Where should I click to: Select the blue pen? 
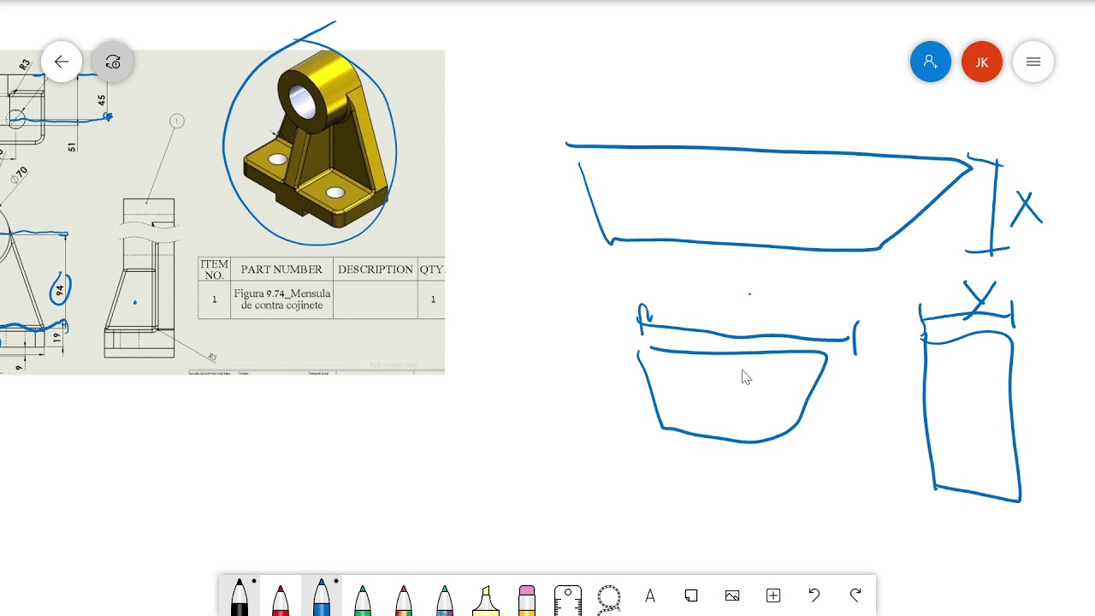322,596
